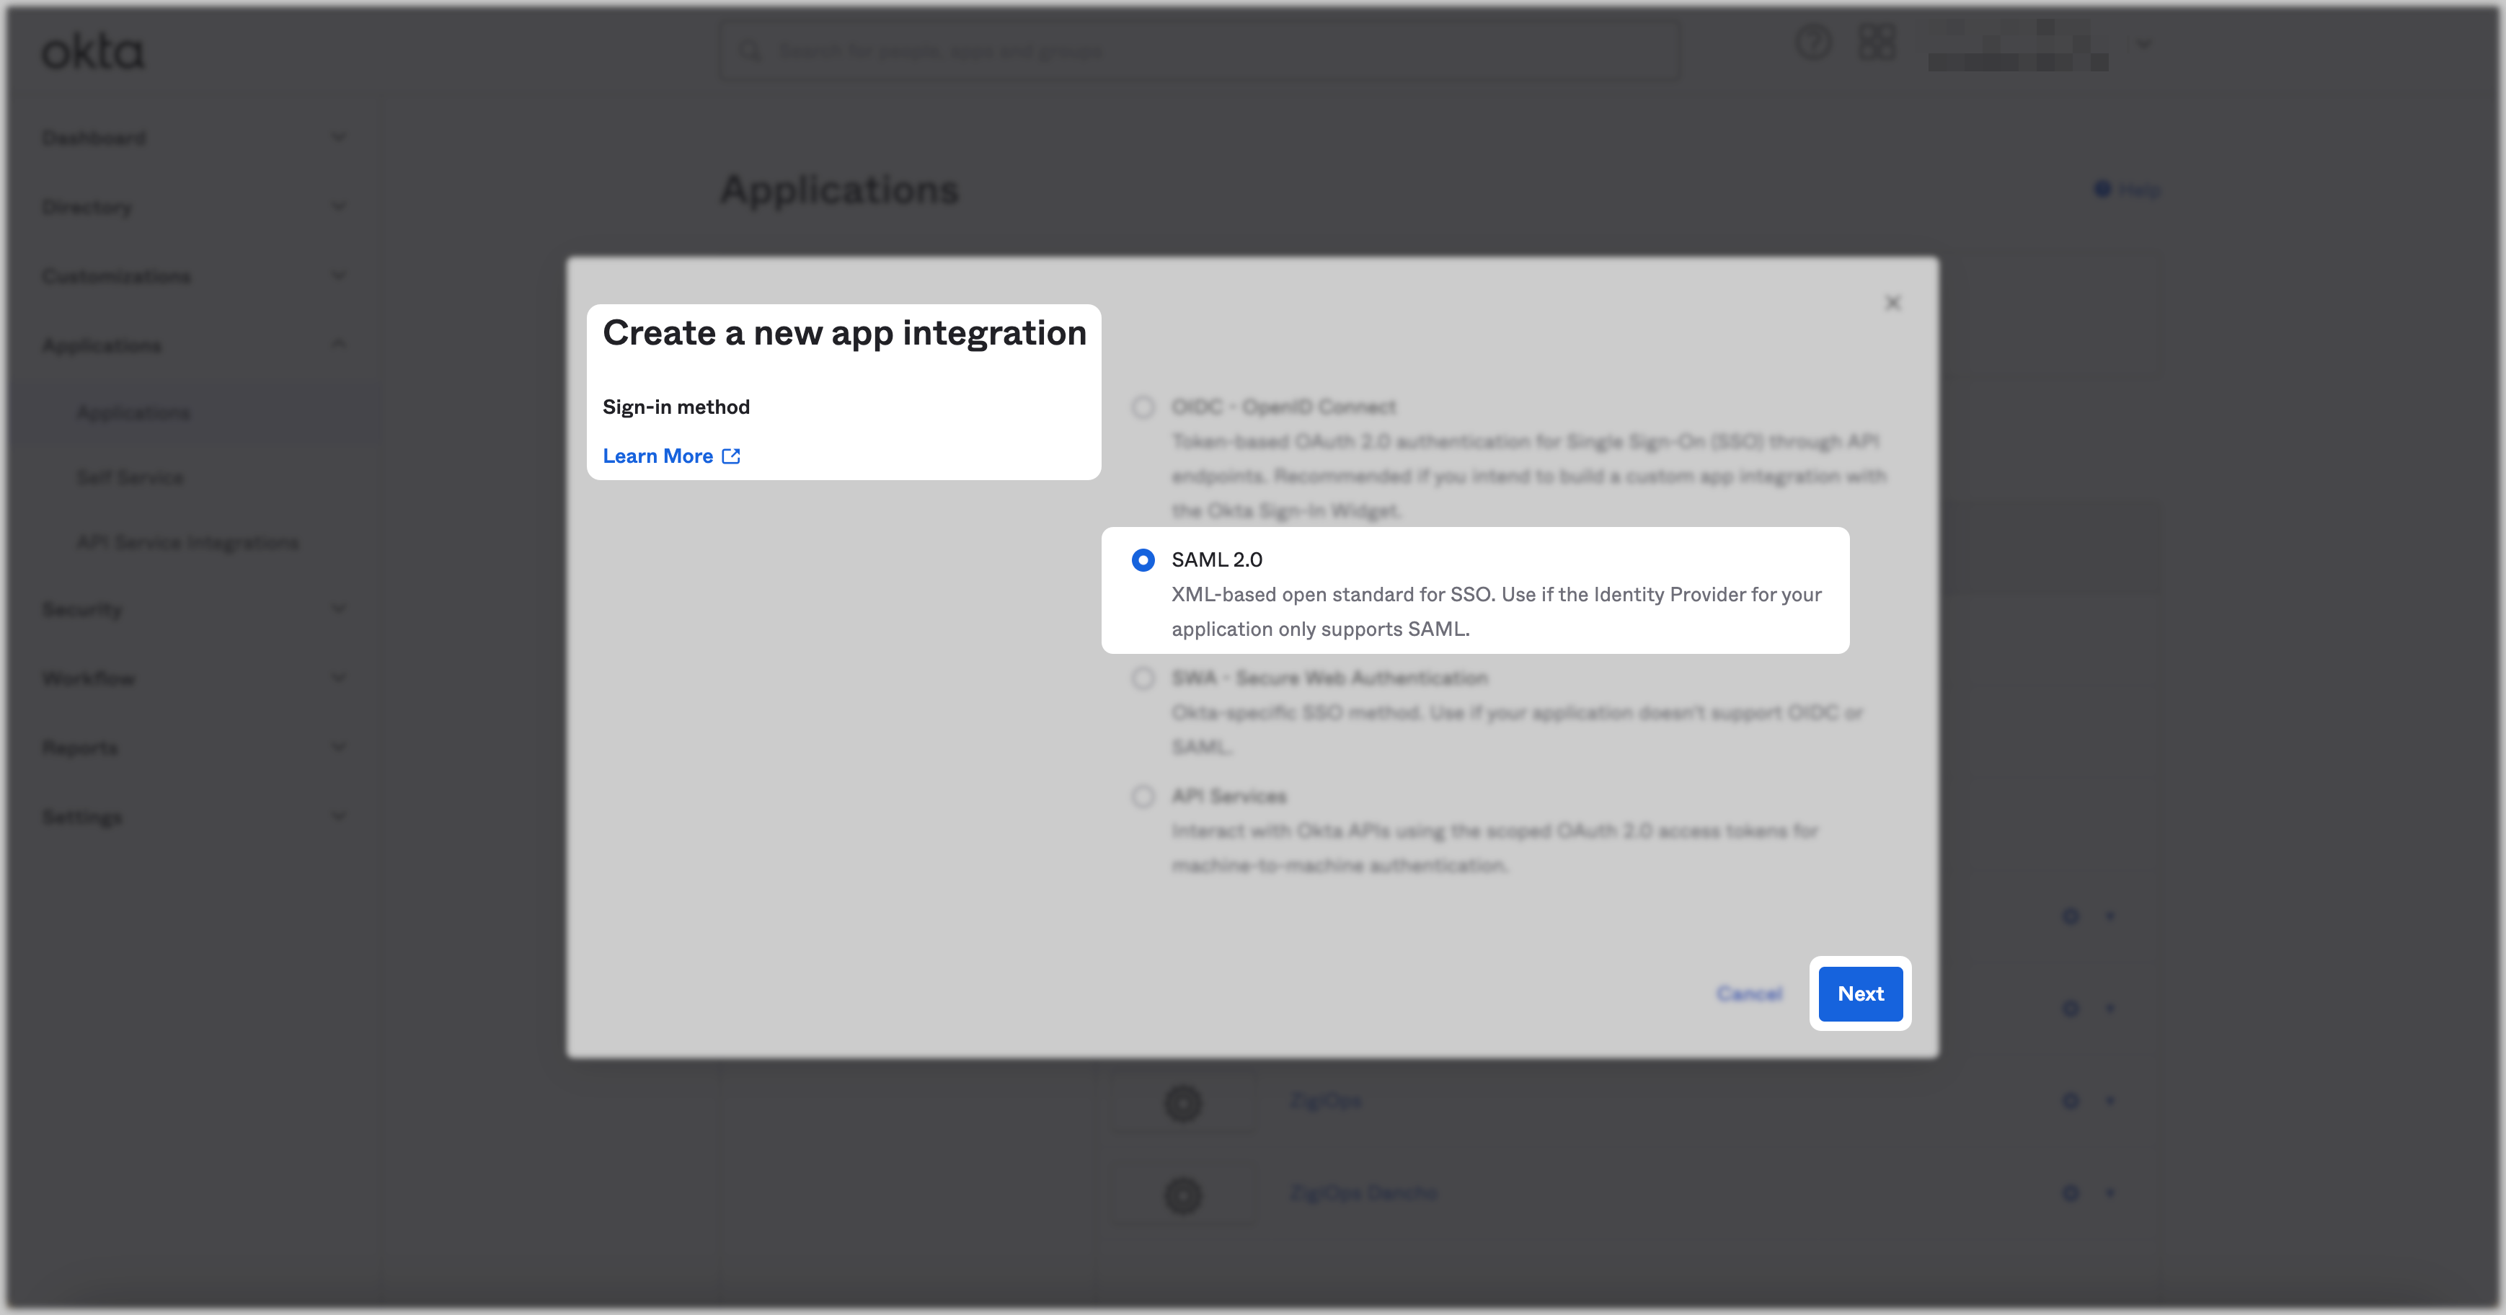Select the SAML 2.0 radio button
Image resolution: width=2506 pixels, height=1315 pixels.
1143,560
